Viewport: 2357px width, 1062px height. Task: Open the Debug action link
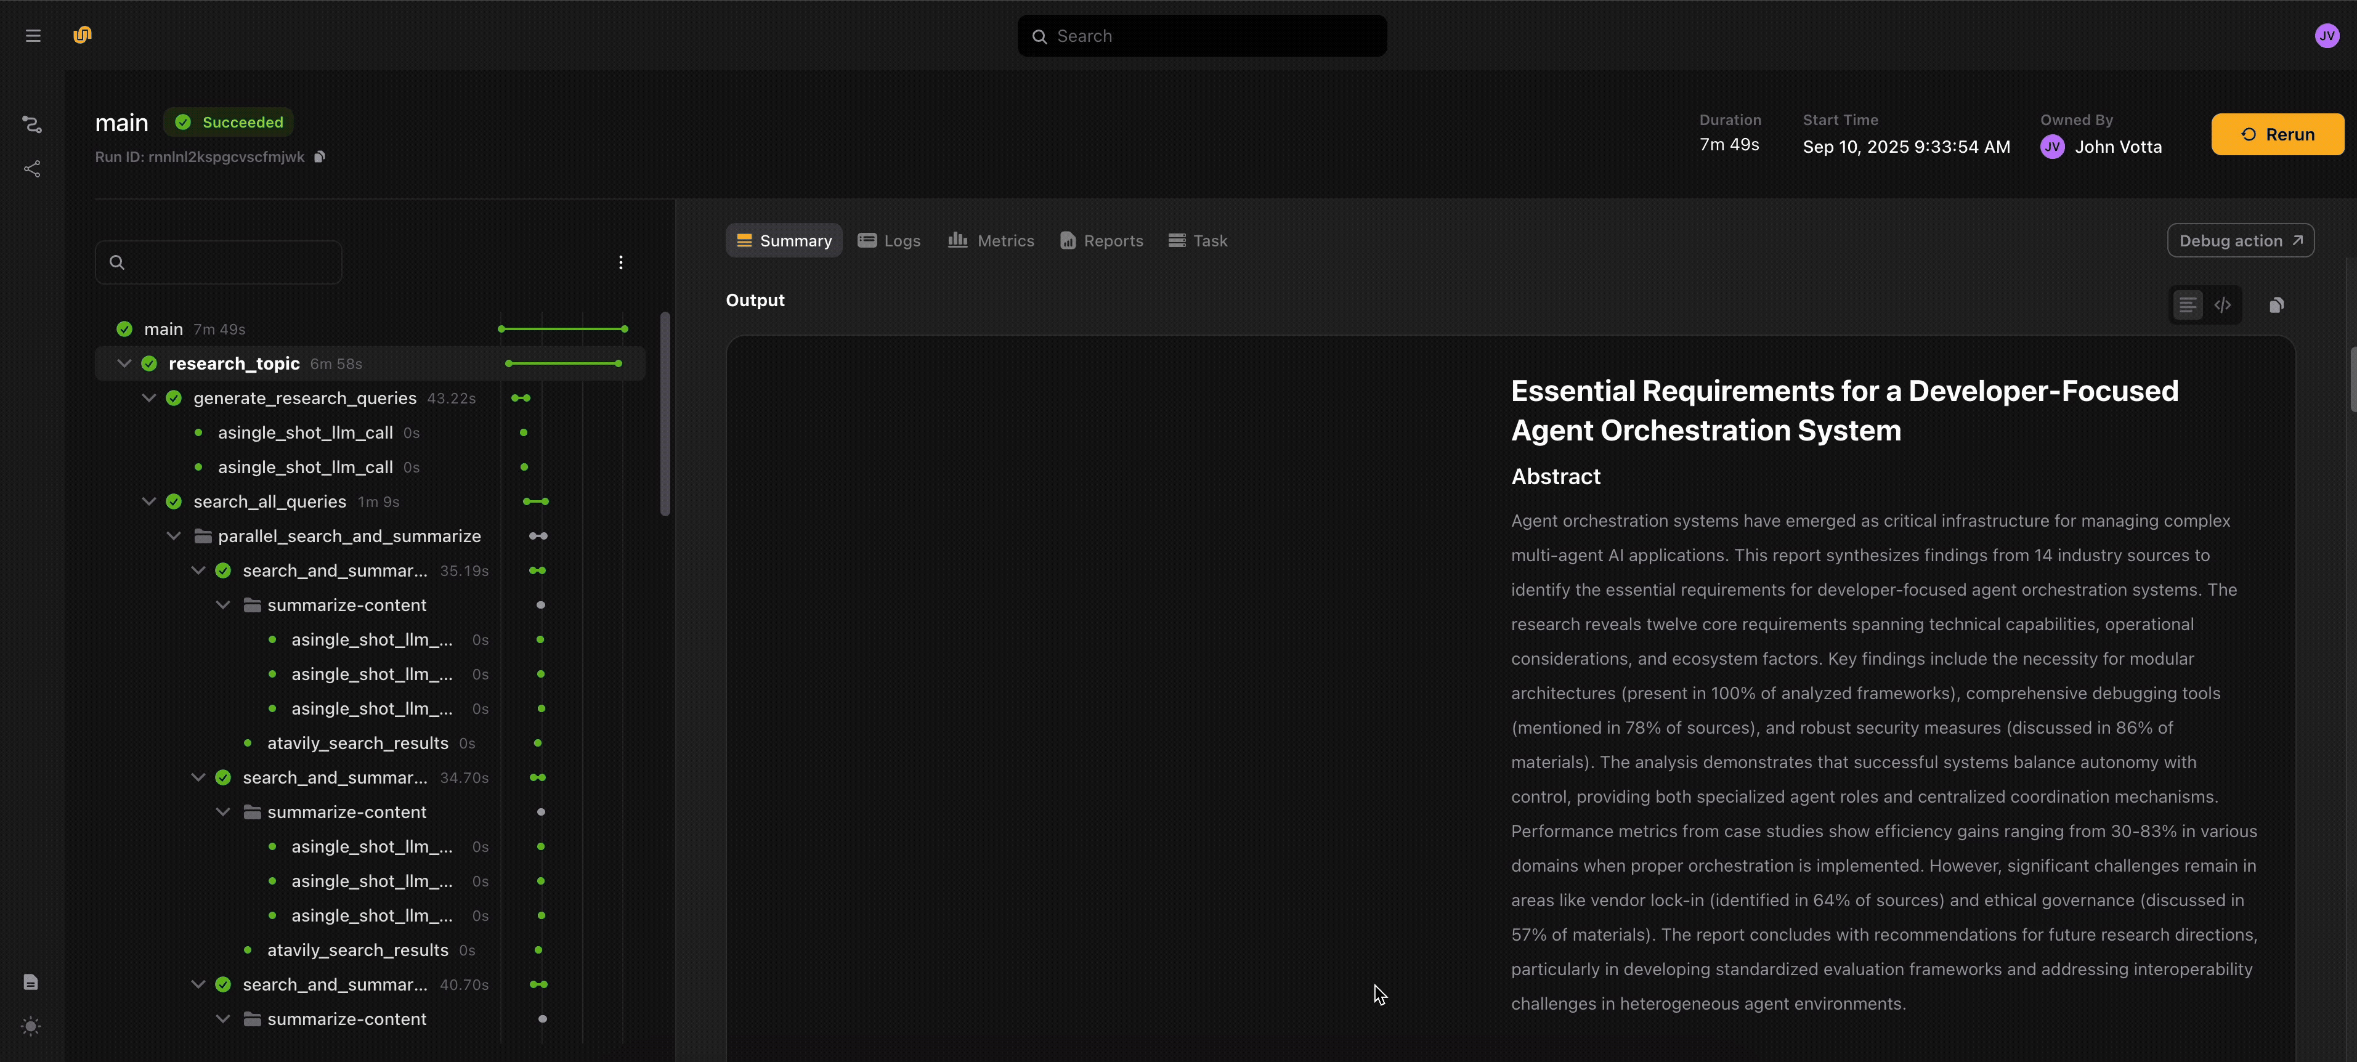pyautogui.click(x=2240, y=241)
